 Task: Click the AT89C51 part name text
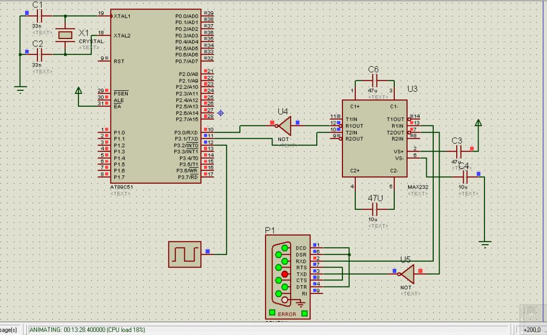121,187
